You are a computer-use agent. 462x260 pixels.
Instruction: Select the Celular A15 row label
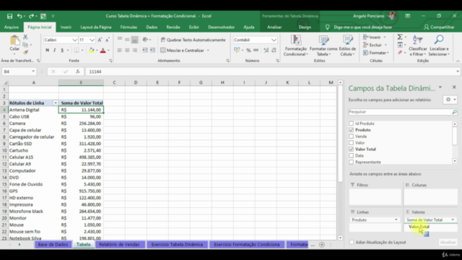tap(21, 157)
